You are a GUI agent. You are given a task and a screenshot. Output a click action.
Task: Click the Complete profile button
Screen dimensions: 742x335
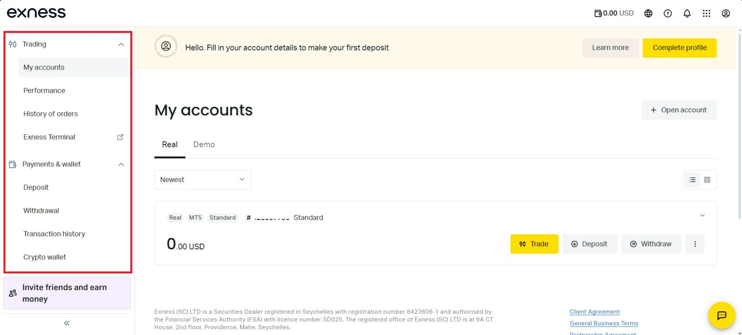click(x=679, y=48)
